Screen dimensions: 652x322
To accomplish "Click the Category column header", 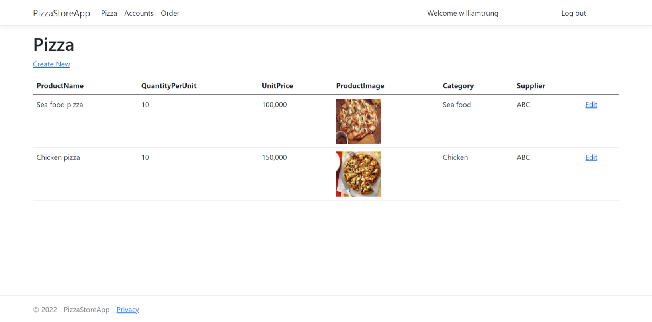I will (458, 86).
